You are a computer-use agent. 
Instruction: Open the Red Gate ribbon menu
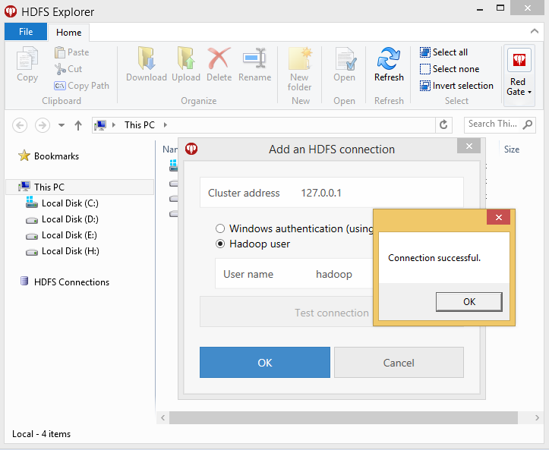pyautogui.click(x=519, y=75)
